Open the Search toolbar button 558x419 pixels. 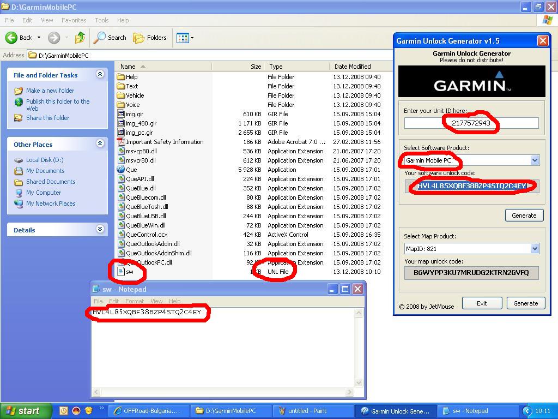pos(110,38)
